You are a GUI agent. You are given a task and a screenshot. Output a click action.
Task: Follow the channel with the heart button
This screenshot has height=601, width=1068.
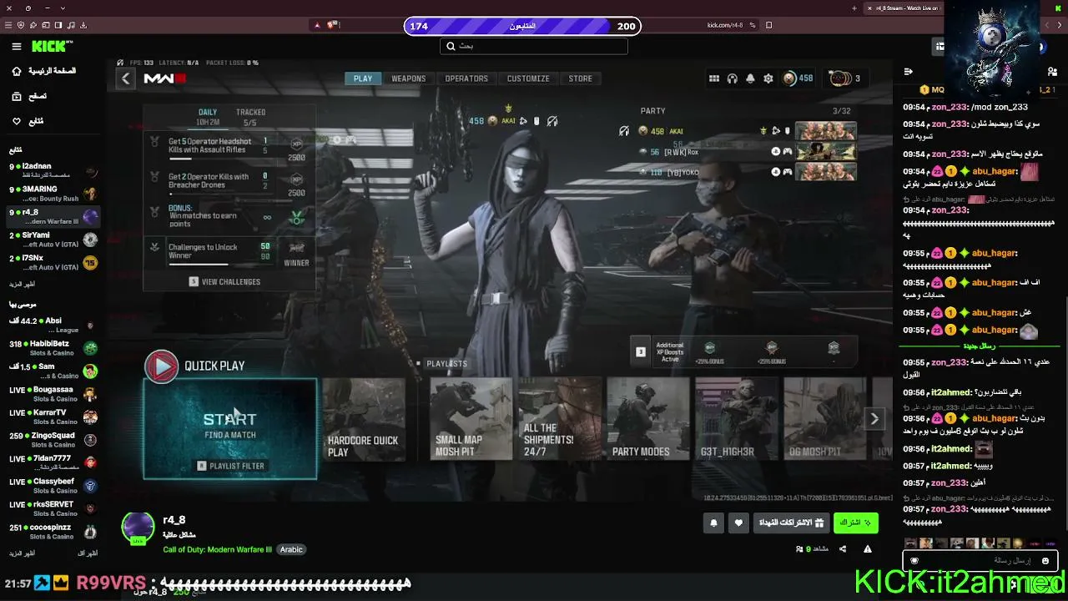738,523
